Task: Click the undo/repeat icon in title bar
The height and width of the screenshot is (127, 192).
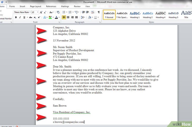Action: coord(2,2)
